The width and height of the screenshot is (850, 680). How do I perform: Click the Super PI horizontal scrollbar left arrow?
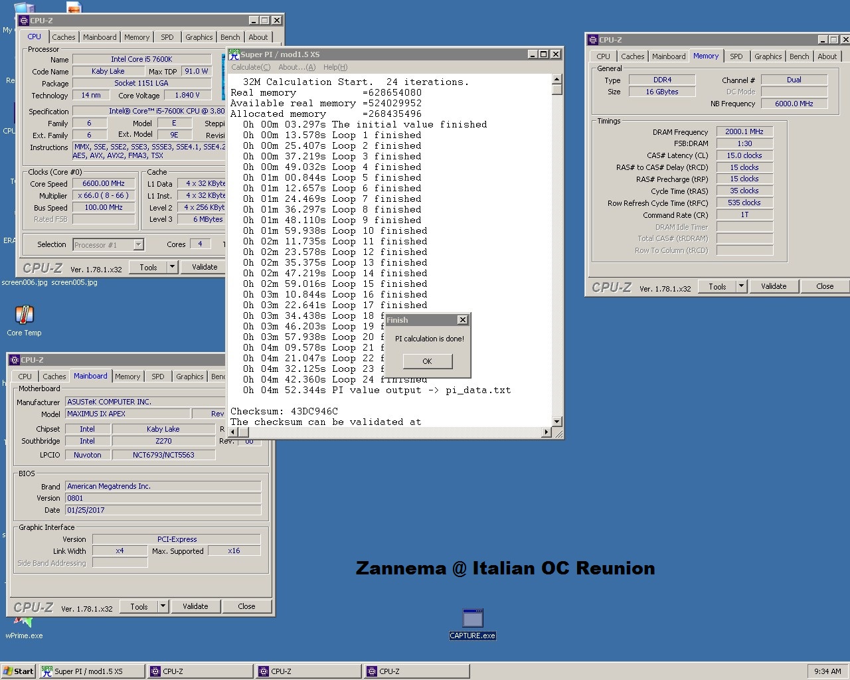pos(234,432)
